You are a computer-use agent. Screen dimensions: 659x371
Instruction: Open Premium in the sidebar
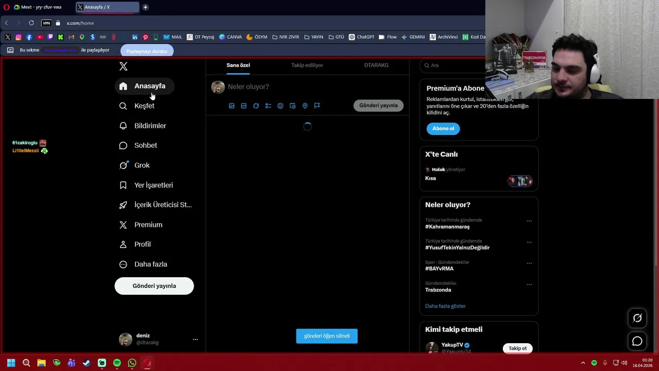pos(141,225)
